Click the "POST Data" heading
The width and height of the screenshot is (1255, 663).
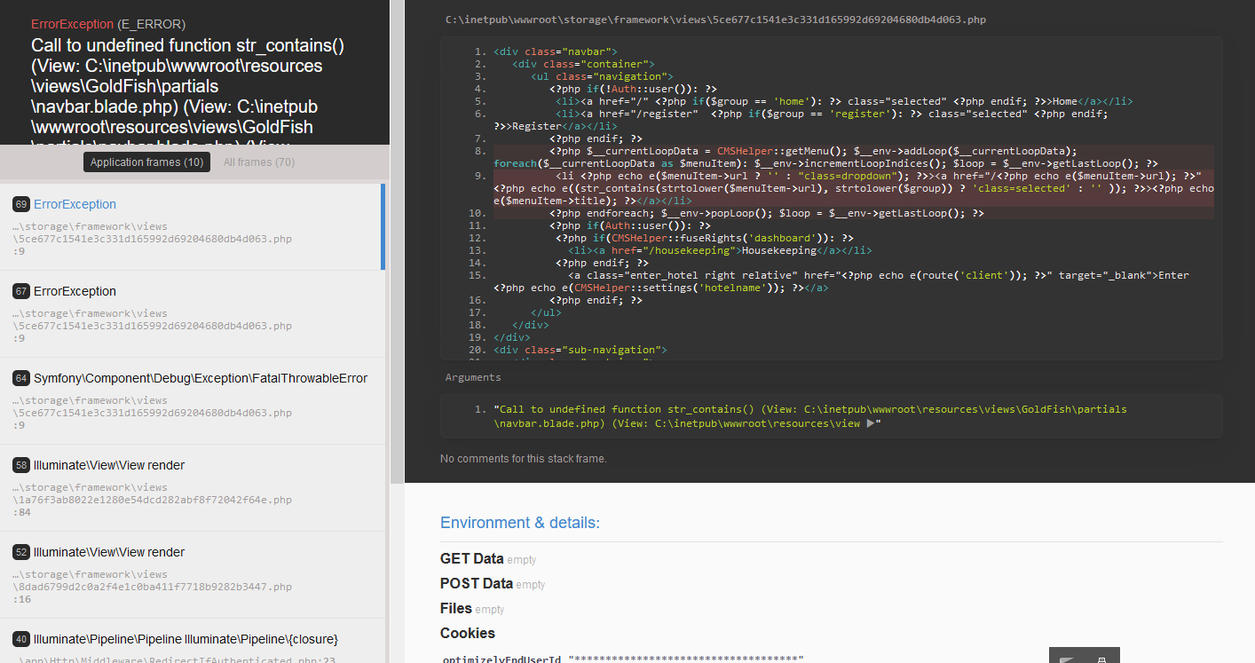[477, 584]
